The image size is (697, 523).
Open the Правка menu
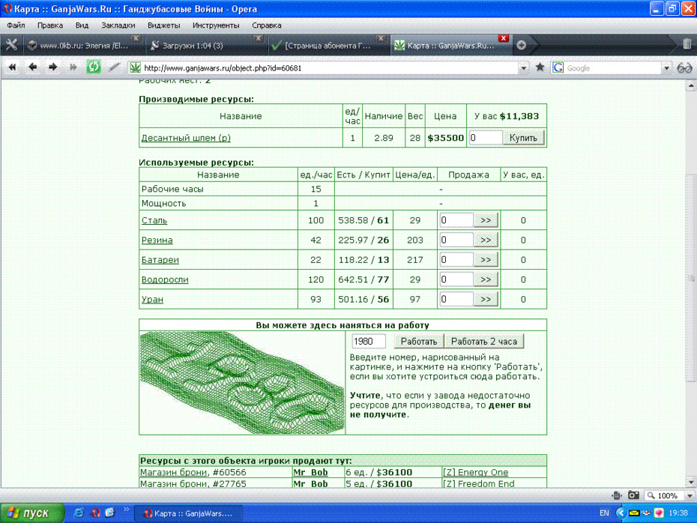pos(49,25)
